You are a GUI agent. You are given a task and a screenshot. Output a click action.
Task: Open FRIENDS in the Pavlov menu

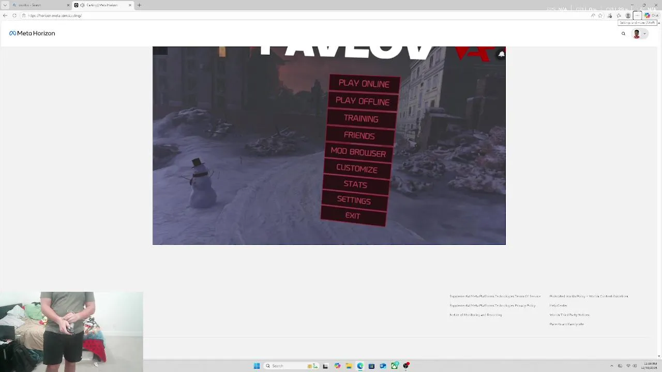359,136
